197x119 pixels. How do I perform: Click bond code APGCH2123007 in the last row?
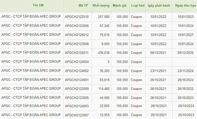pyautogui.click(x=77, y=114)
